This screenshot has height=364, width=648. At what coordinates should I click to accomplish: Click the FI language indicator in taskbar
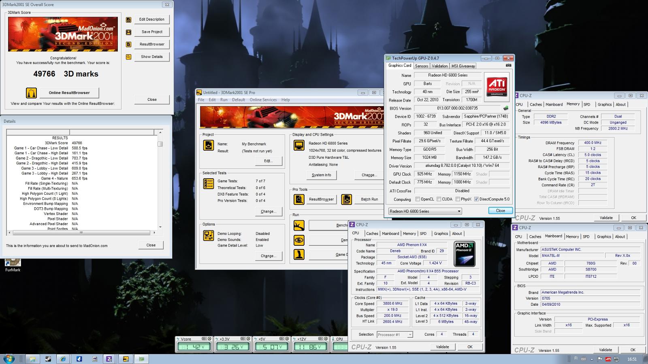click(576, 359)
